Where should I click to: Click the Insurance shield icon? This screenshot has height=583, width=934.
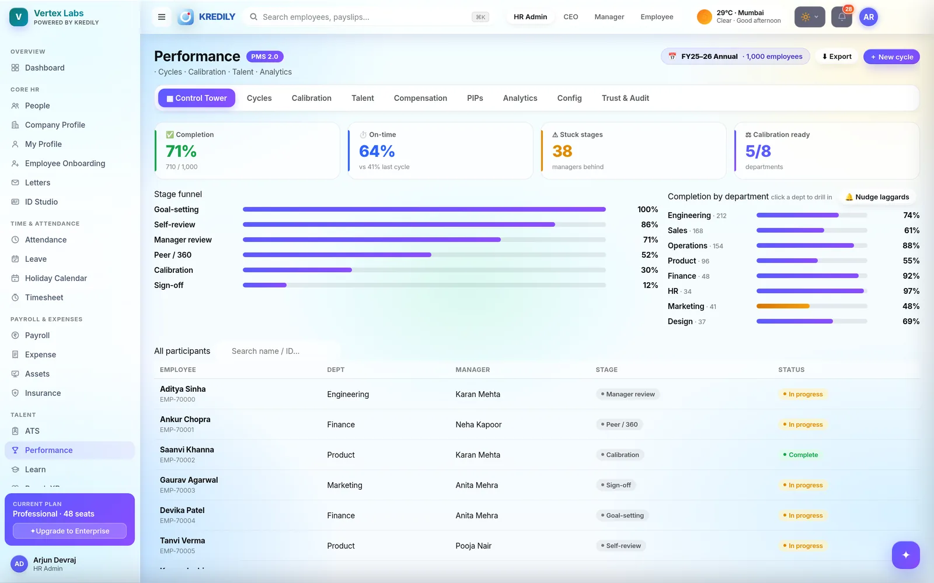point(15,393)
